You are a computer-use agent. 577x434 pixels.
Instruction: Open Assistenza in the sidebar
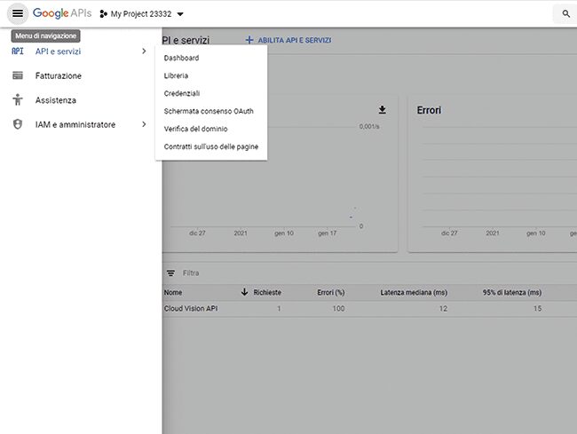click(56, 100)
